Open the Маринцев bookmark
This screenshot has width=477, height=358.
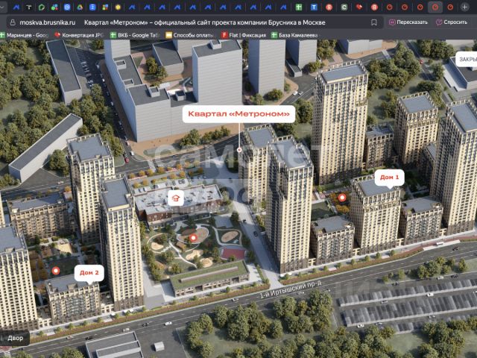(25, 35)
